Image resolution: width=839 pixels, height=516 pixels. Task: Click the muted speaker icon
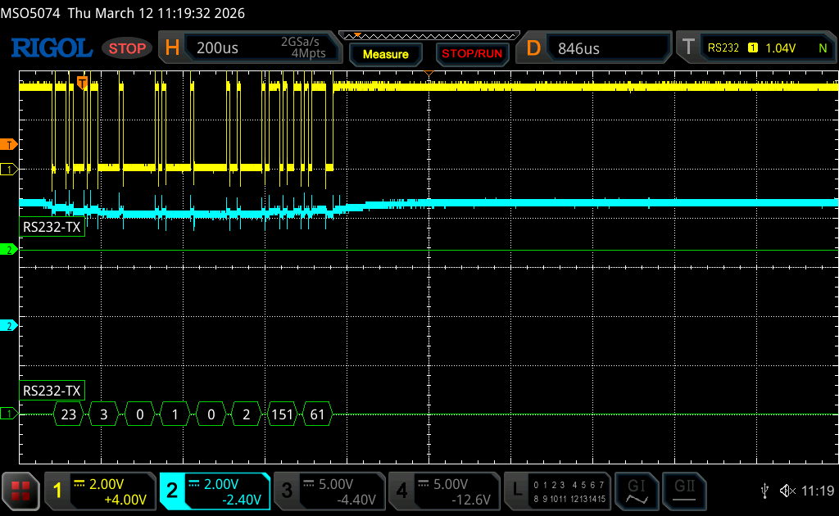[x=787, y=491]
